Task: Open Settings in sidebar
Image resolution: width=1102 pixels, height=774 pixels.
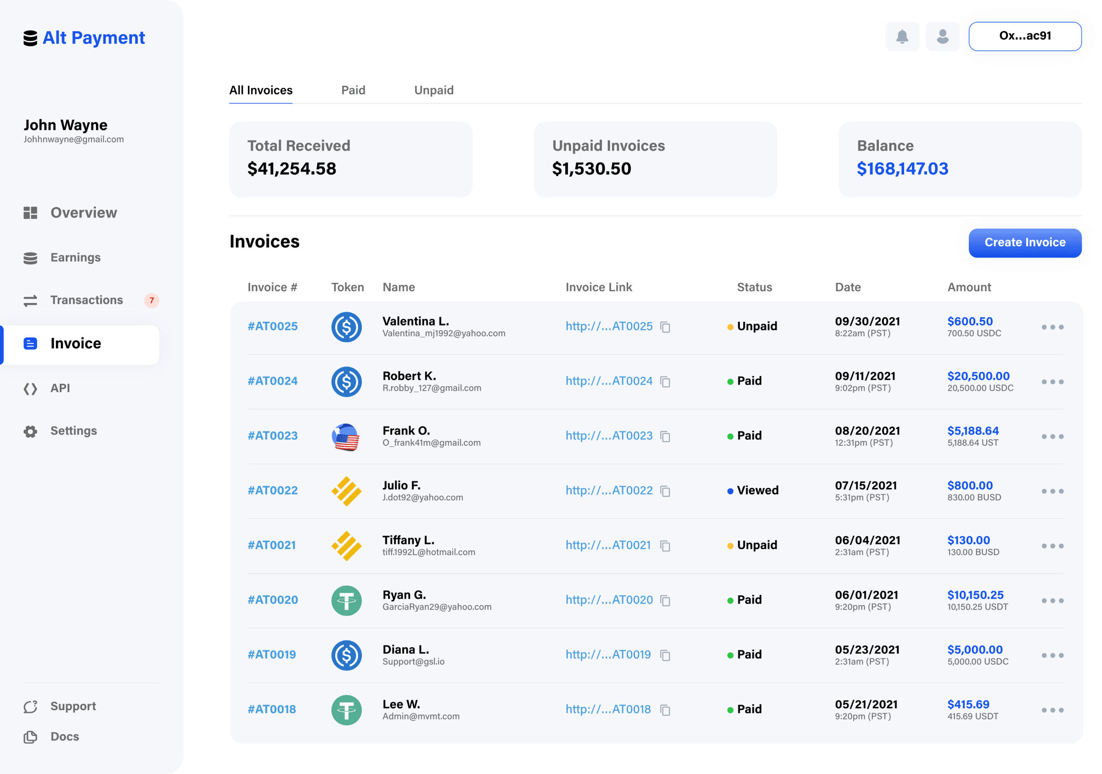Action: 60,431
